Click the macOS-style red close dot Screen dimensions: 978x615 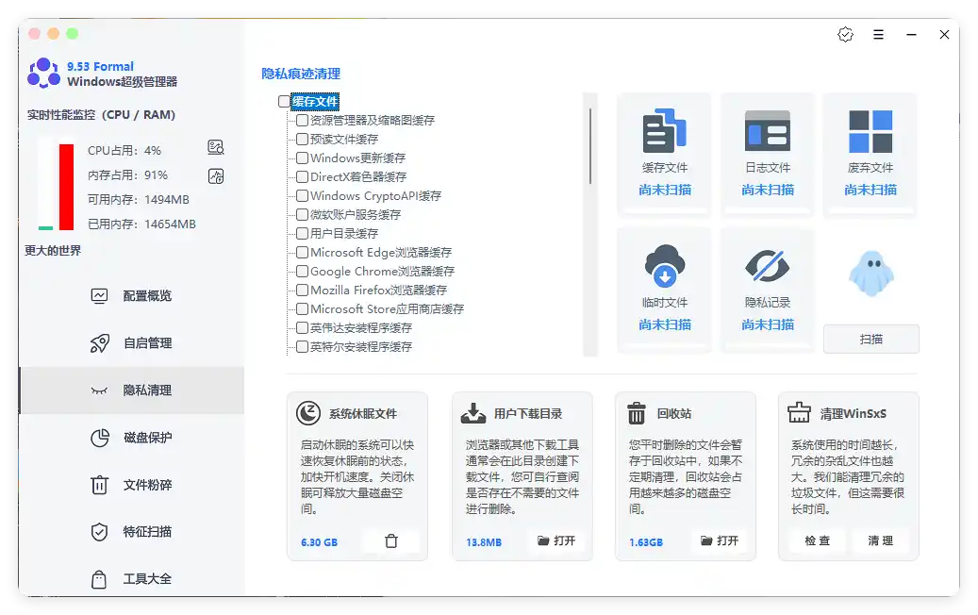34,34
